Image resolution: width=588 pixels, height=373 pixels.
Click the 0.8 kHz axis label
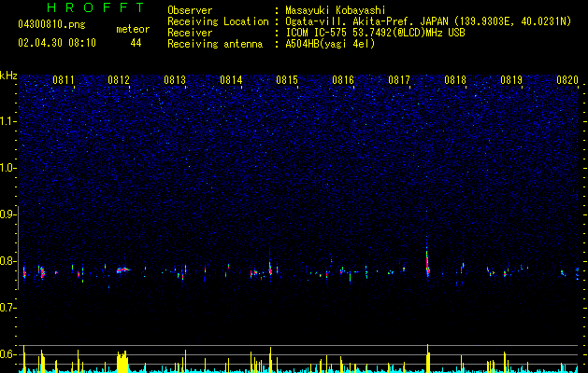[7, 261]
